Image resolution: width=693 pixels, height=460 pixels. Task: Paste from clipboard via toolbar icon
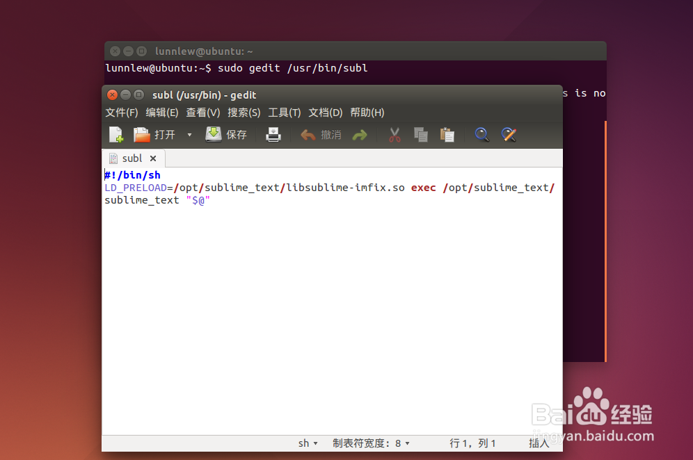[x=447, y=134]
